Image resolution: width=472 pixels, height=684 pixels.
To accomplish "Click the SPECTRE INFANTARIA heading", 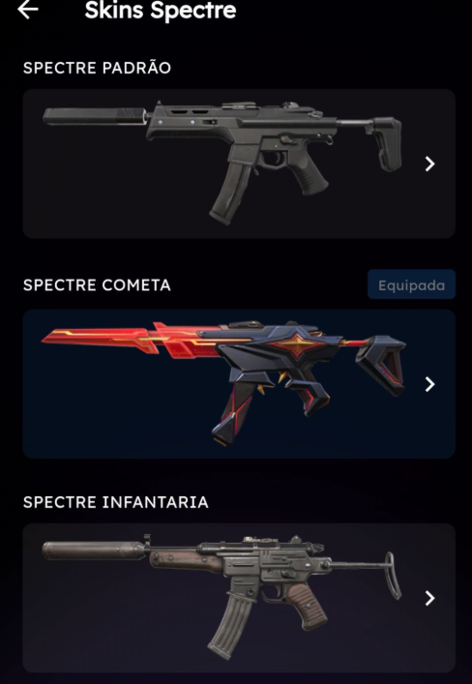I will pos(116,502).
